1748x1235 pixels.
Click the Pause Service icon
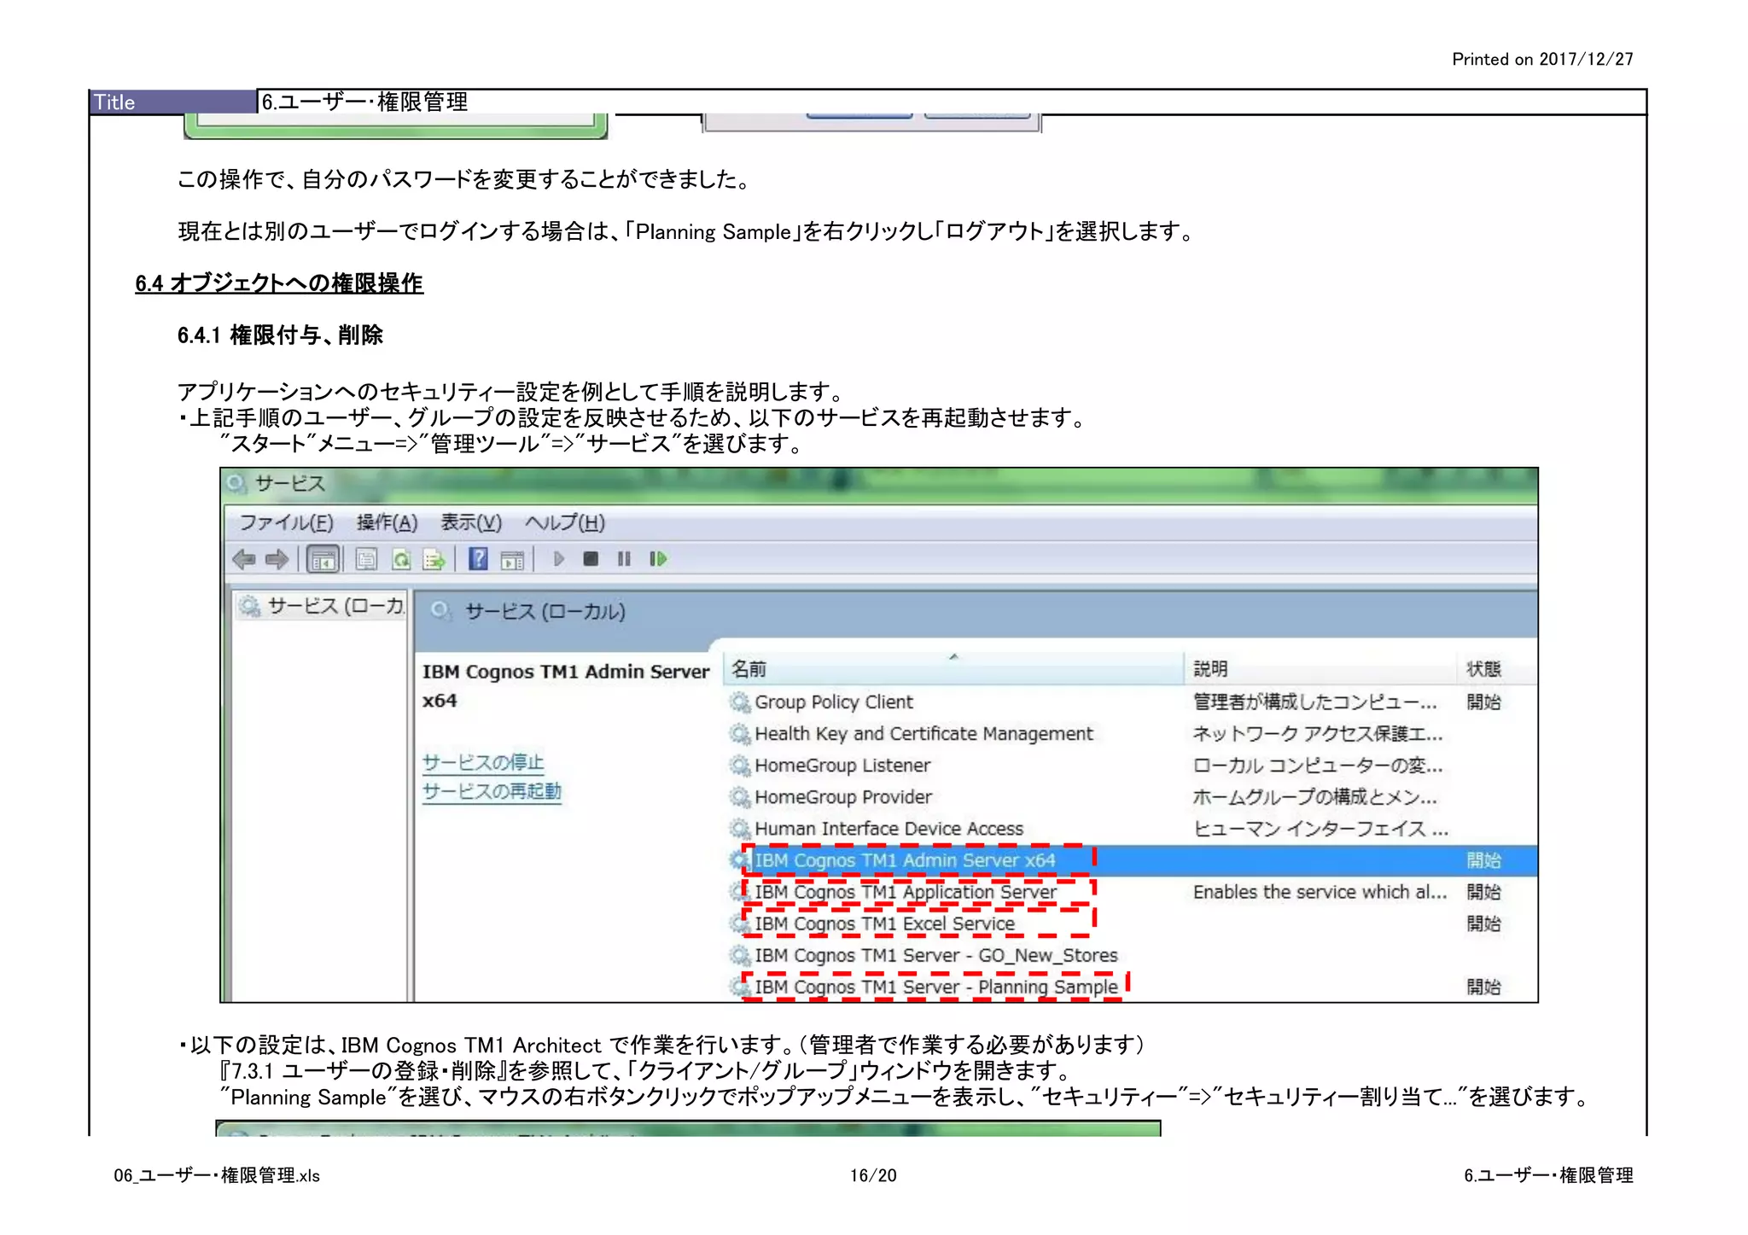pos(624,559)
